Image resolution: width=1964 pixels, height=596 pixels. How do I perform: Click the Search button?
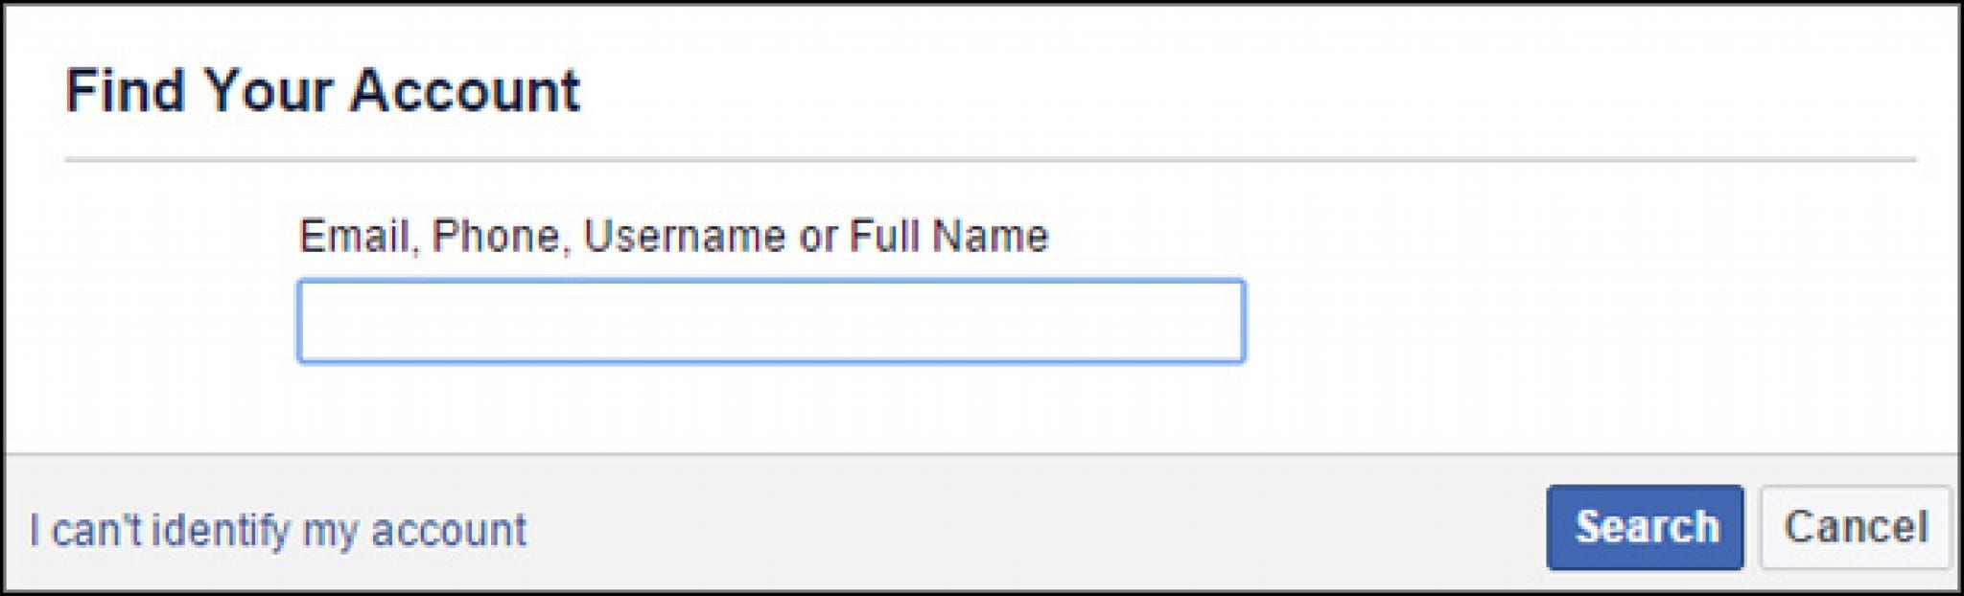tap(1645, 528)
